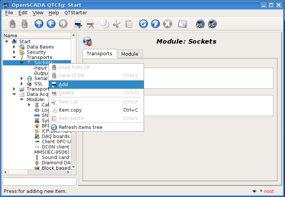Screen dimensions: 285x197
Task: Click the search field below the tree
Action: pos(40,182)
